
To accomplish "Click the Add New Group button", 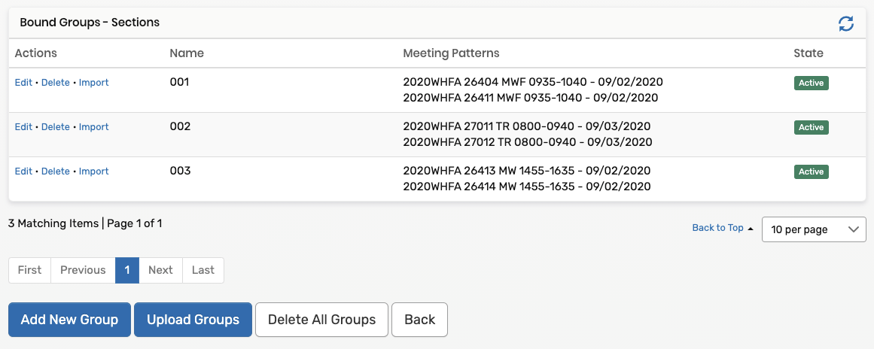I will [69, 320].
